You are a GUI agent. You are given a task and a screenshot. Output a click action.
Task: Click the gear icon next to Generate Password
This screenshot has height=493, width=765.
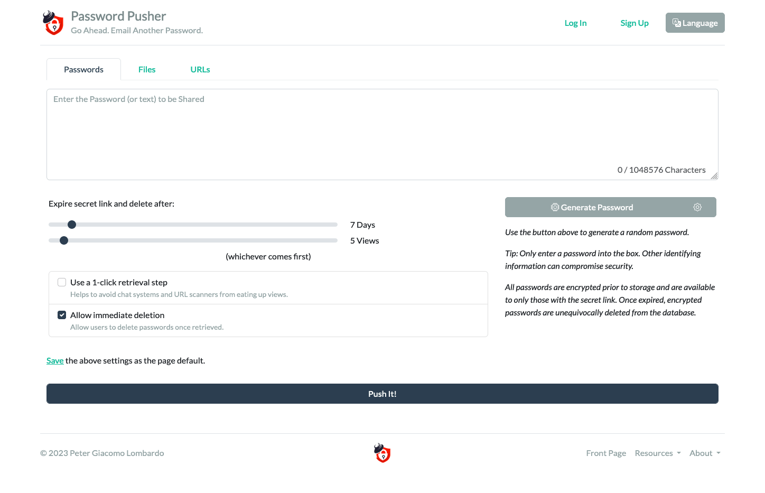(697, 207)
